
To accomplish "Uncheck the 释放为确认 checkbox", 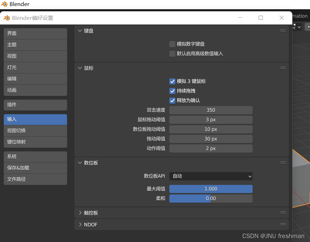I will pos(172,101).
